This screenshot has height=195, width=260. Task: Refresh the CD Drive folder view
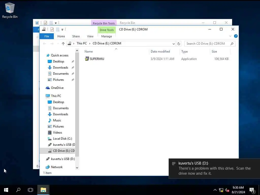(x=178, y=44)
